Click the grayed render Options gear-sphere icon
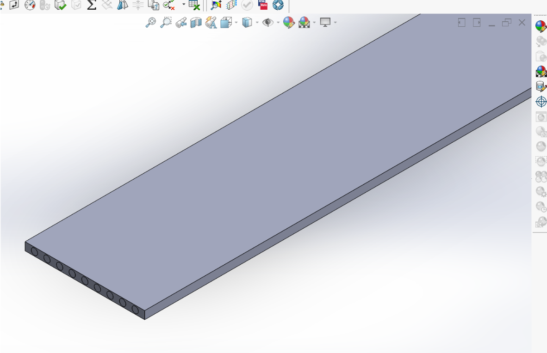This screenshot has width=547, height=353. (541, 192)
